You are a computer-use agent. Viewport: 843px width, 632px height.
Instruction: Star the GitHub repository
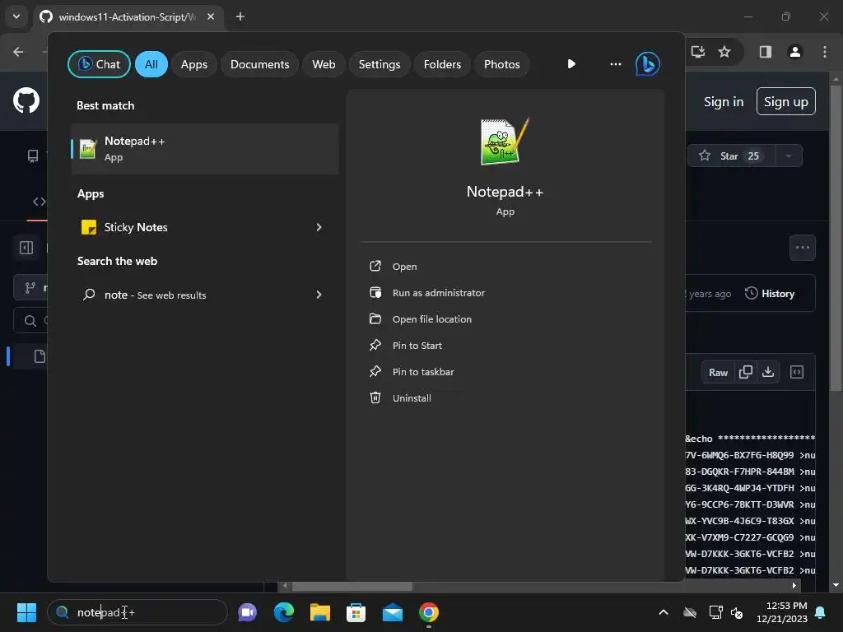click(731, 156)
